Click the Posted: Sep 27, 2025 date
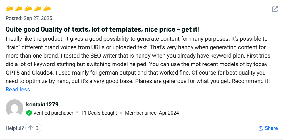This screenshot has width=283, height=140. (29, 18)
